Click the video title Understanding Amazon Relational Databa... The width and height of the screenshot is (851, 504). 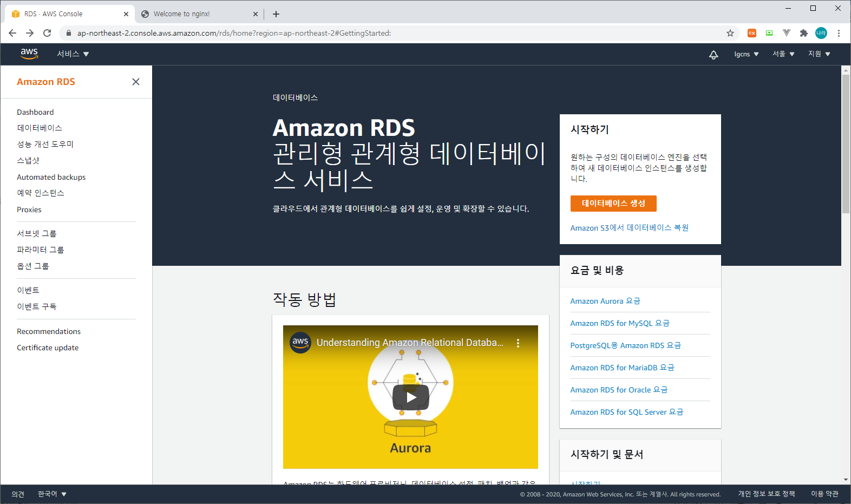[x=410, y=343]
